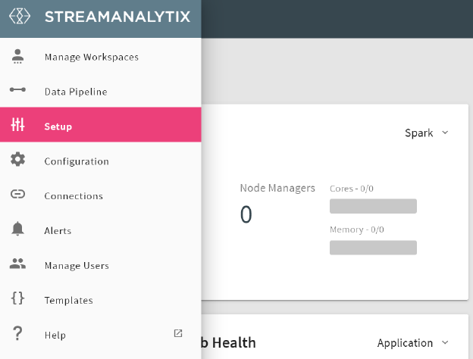The height and width of the screenshot is (359, 473).
Task: Click the Node Managers count 0
Action: point(246,214)
